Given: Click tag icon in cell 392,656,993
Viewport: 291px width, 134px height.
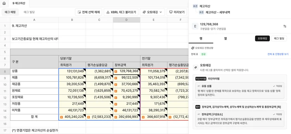Looking at the screenshot, I should point(116,117).
